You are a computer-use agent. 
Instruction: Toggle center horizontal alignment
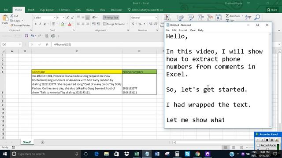click(83, 24)
